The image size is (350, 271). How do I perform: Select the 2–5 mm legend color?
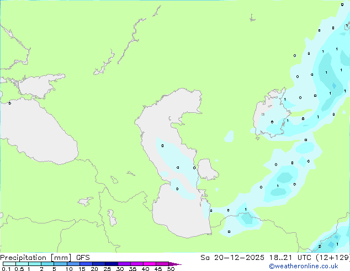[x=47, y=264]
